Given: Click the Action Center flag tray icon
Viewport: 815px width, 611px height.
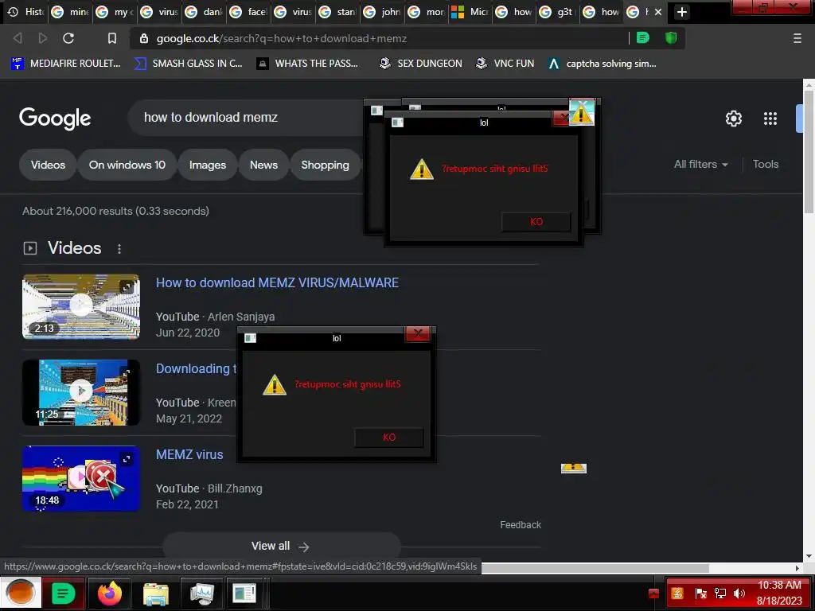Looking at the screenshot, I should click(700, 593).
